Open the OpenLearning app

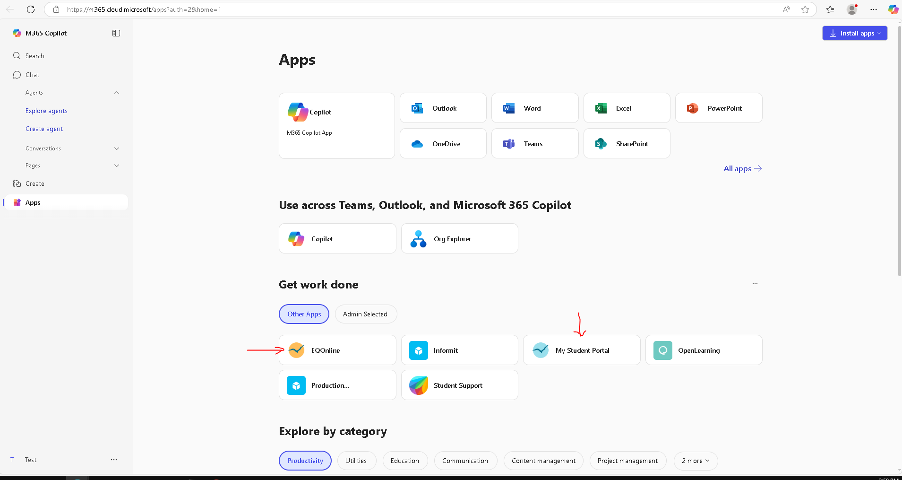tap(704, 350)
